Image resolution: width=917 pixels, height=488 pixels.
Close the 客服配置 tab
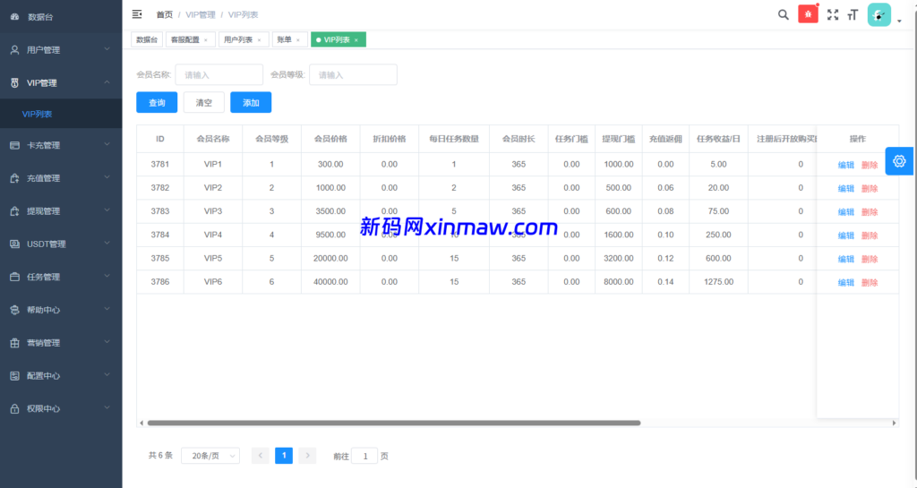[206, 39]
